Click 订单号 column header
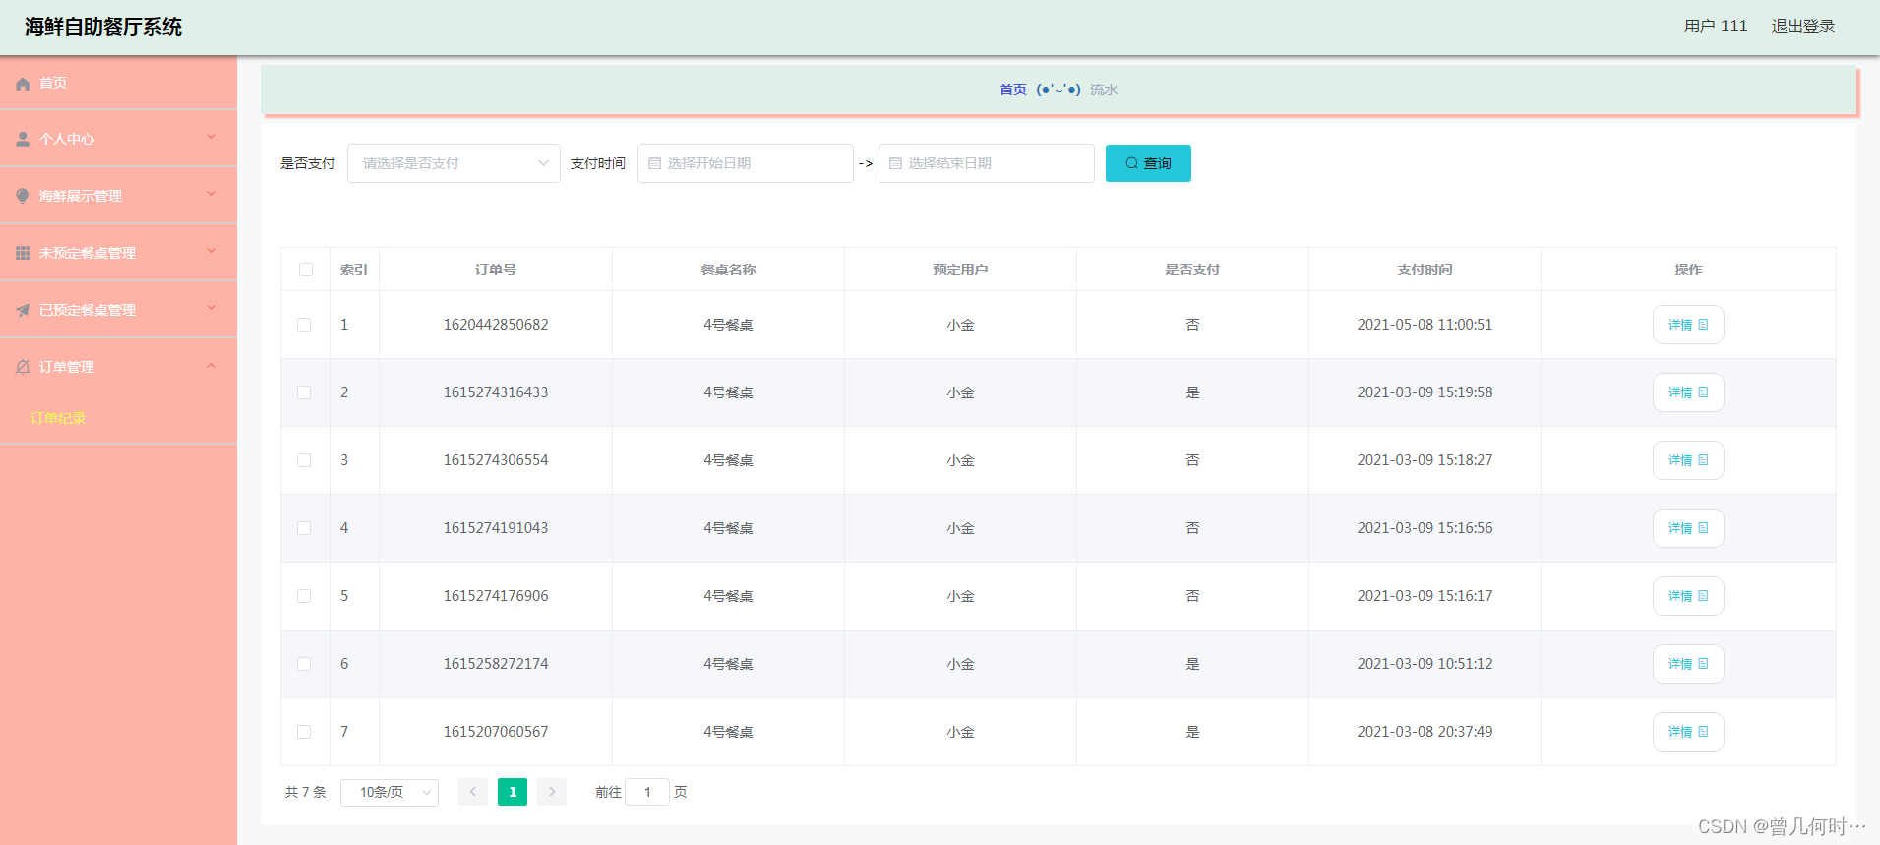The height and width of the screenshot is (845, 1880). pyautogui.click(x=496, y=270)
